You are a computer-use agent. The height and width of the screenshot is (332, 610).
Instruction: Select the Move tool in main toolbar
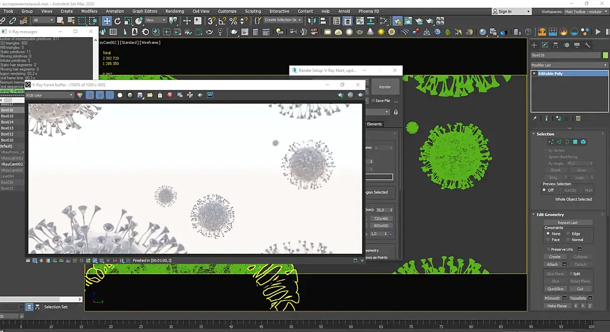coord(106,21)
